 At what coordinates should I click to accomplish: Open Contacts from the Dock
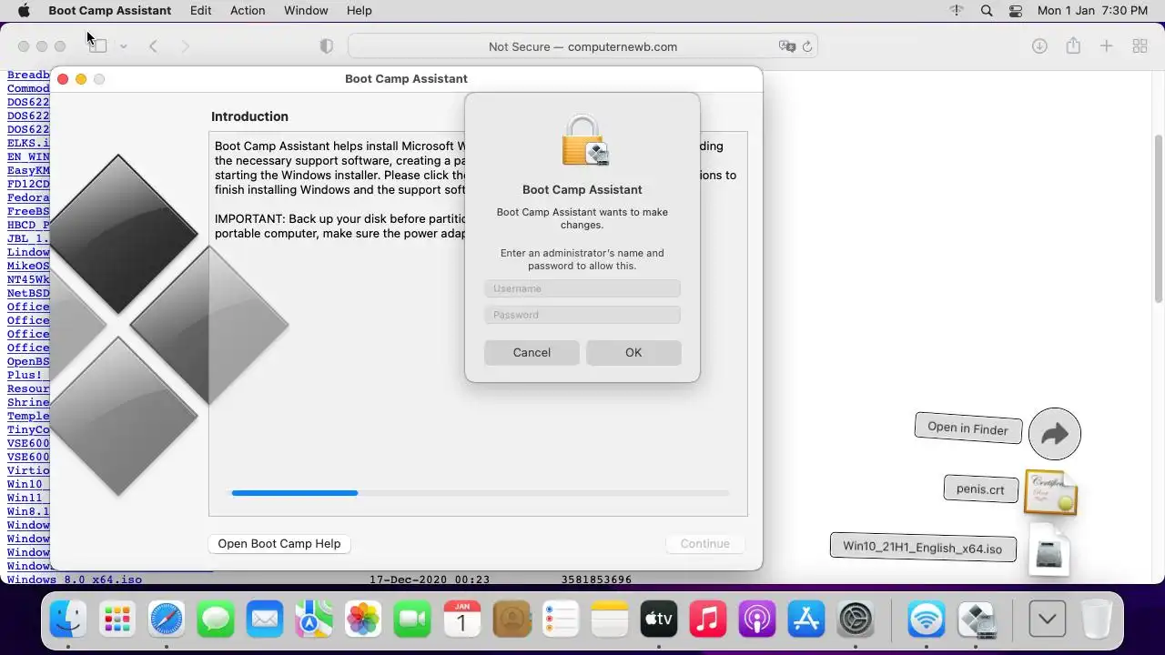(x=512, y=620)
